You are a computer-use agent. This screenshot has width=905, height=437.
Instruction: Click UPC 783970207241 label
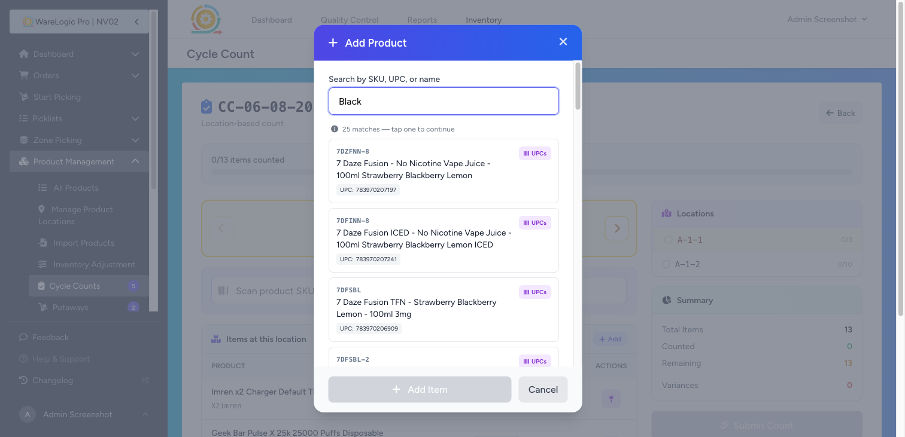point(368,259)
